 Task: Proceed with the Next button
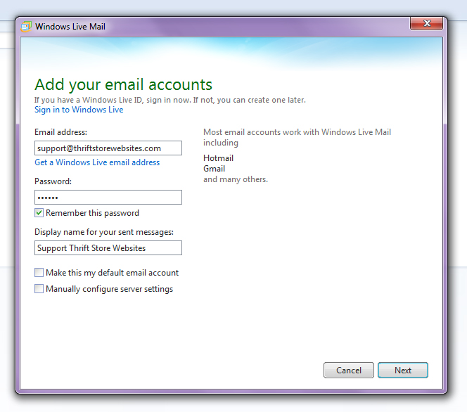tap(403, 370)
